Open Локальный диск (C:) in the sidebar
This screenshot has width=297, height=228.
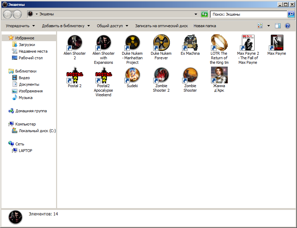click(37, 131)
